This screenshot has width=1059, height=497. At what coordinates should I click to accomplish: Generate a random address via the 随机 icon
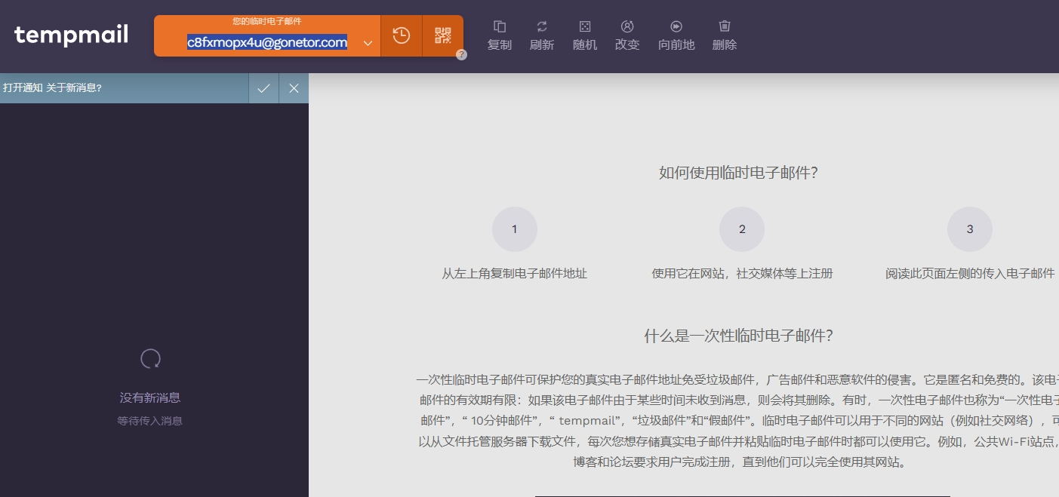(x=584, y=35)
